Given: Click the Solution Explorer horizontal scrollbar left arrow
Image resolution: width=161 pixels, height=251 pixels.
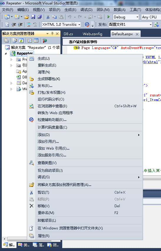Looking at the screenshot, I should point(4,239).
